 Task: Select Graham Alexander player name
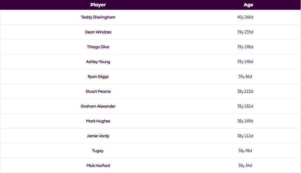98,106
